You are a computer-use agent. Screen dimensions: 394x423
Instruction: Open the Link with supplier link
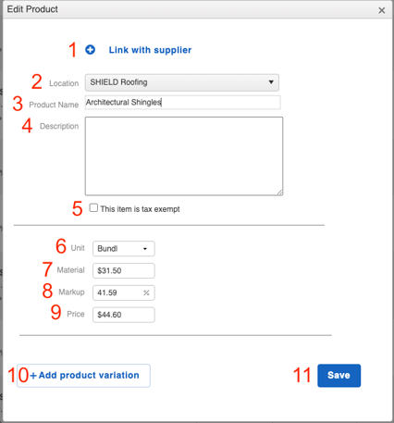[x=150, y=50]
